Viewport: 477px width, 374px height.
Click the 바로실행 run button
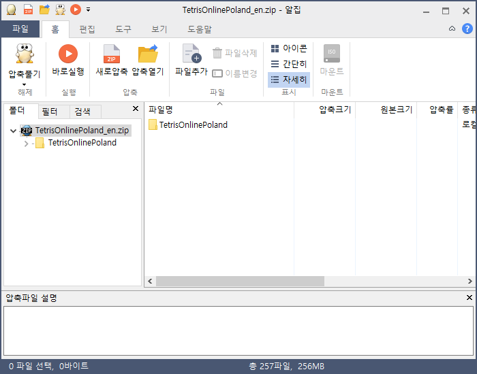[68, 61]
